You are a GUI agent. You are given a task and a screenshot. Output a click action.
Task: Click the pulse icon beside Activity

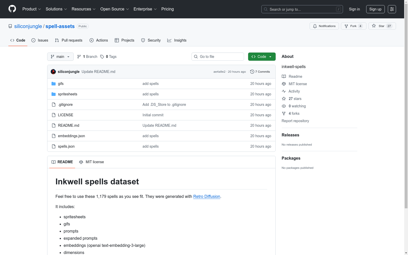(284, 91)
